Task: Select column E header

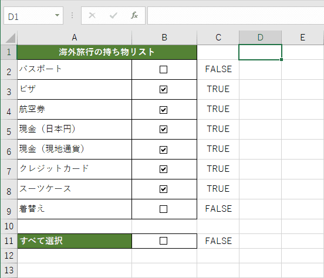Action: tap(302, 38)
